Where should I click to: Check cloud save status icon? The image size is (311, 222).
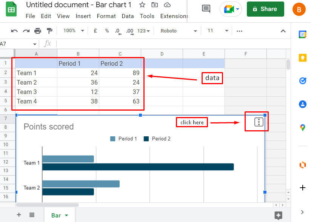(x=167, y=5)
